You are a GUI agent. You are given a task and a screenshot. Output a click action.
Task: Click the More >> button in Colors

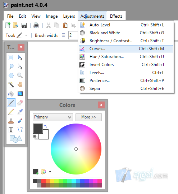pyautogui.click(x=88, y=117)
